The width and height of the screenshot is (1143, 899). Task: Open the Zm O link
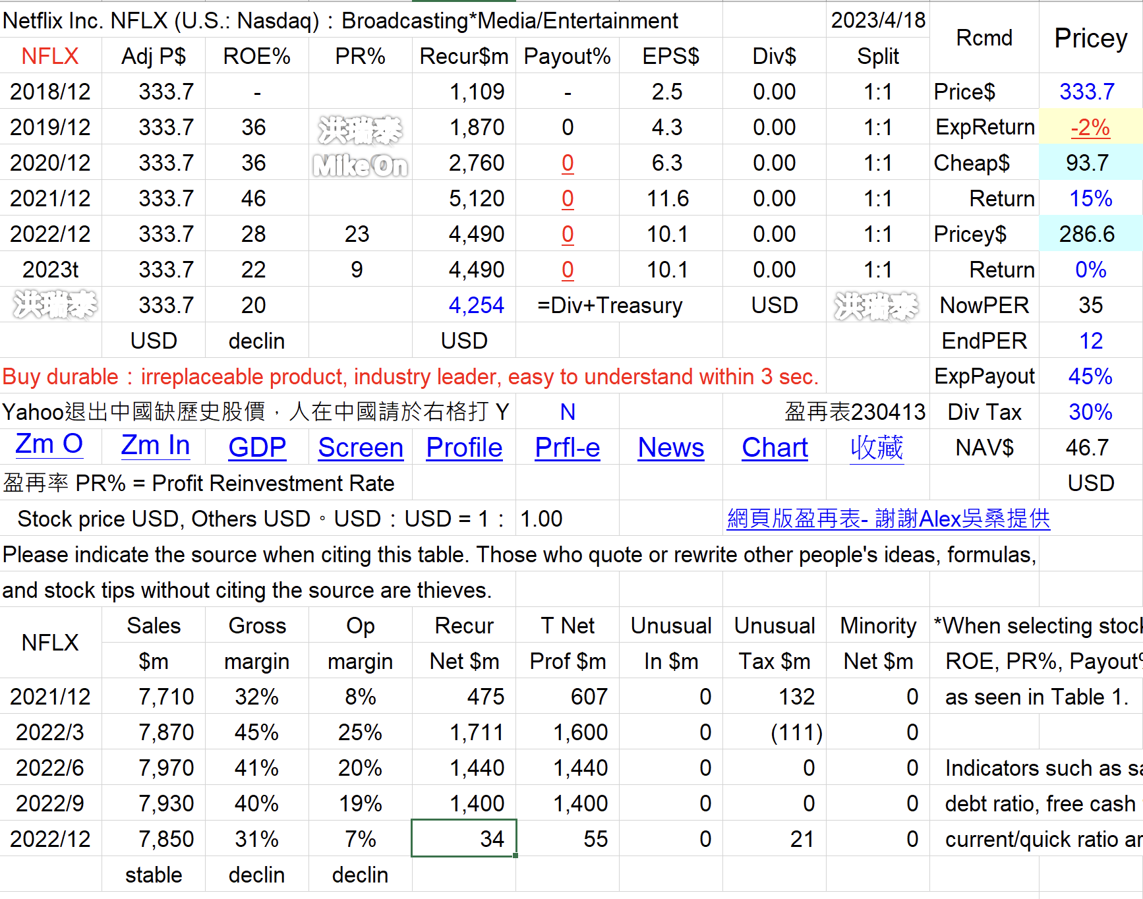click(49, 445)
